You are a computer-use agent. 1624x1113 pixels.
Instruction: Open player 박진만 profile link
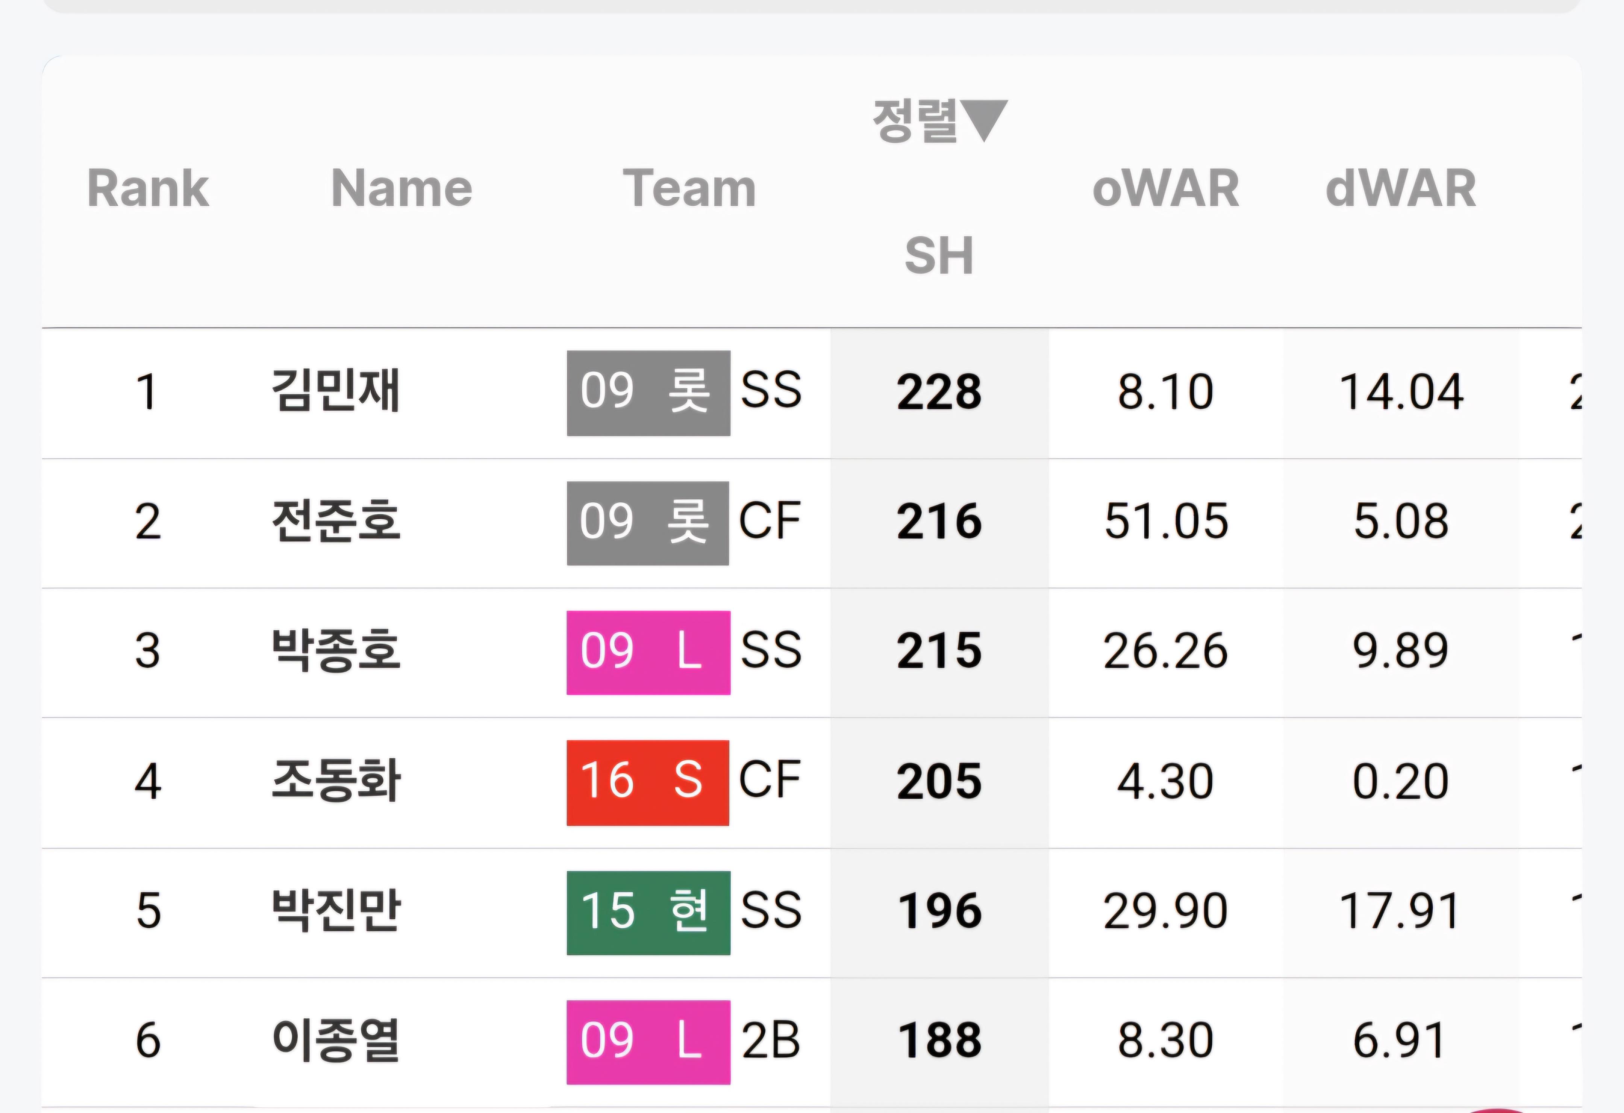click(x=335, y=911)
